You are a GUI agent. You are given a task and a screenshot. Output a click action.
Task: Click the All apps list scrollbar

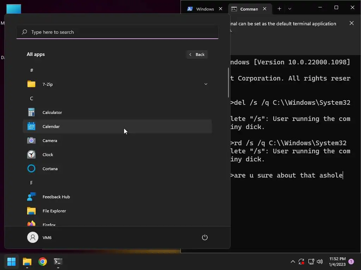click(228, 82)
